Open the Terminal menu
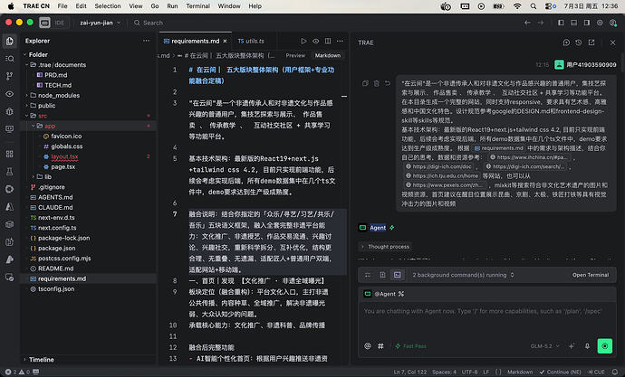The image size is (625, 377). point(197,6)
